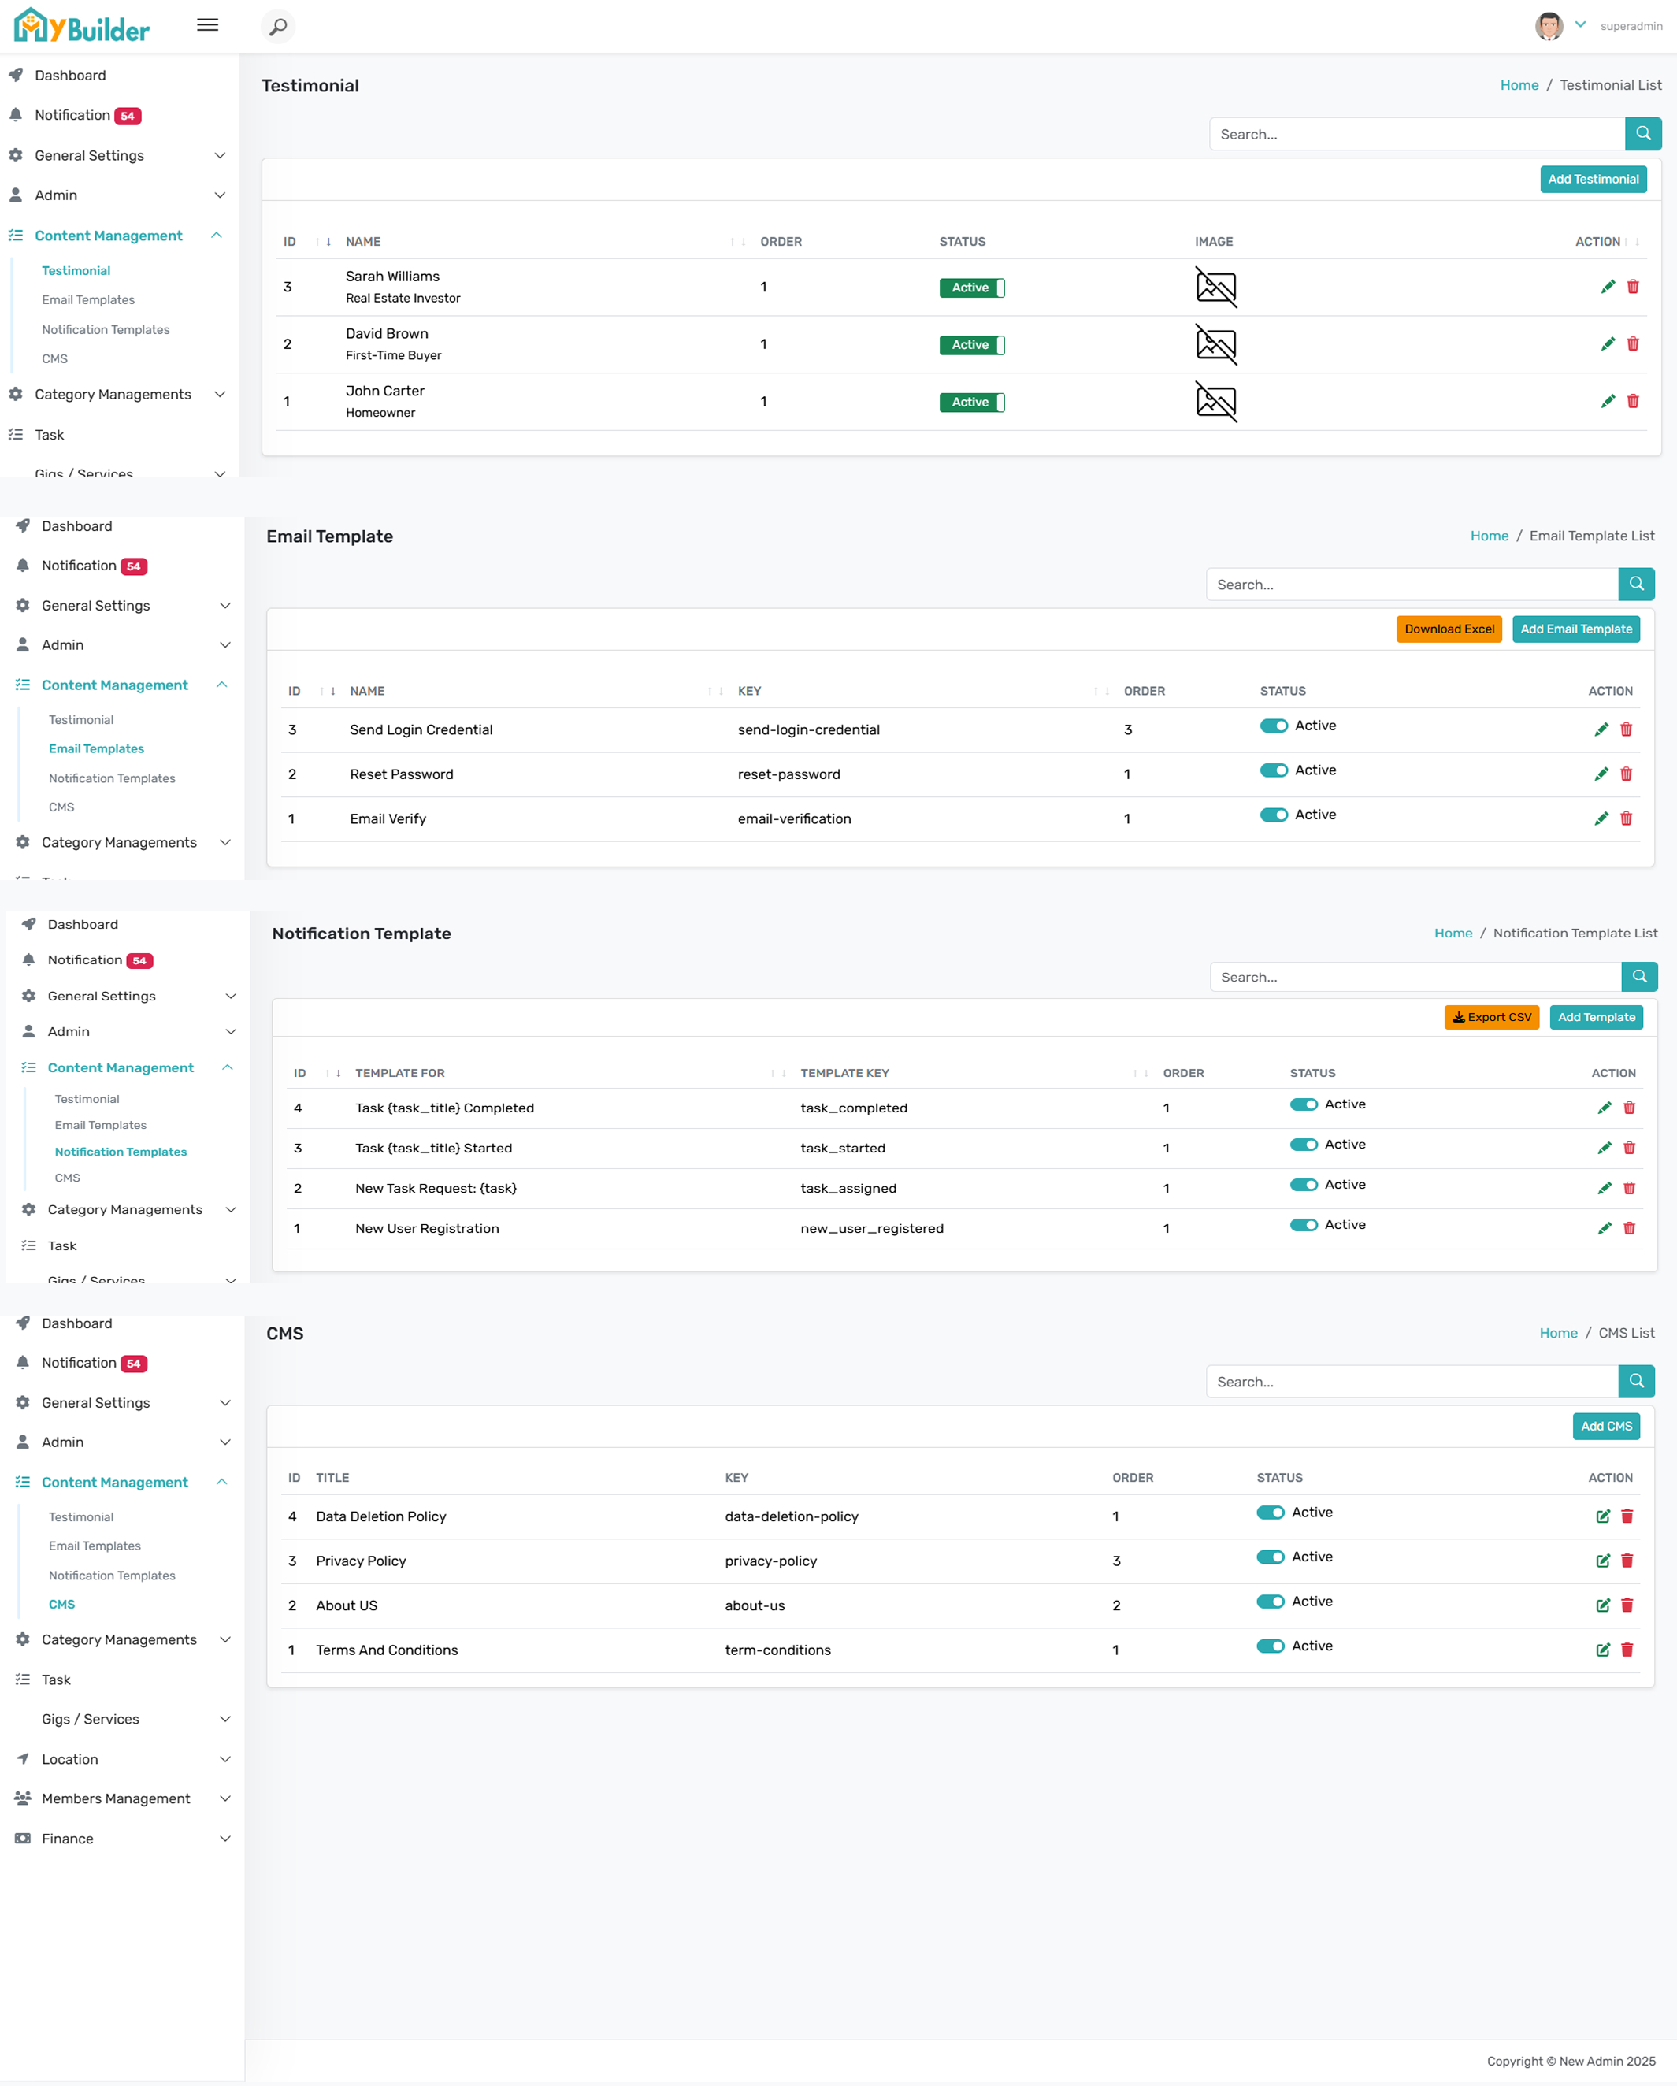Disable New User Registration template status
Image resolution: width=1677 pixels, height=2086 pixels.
(1304, 1225)
